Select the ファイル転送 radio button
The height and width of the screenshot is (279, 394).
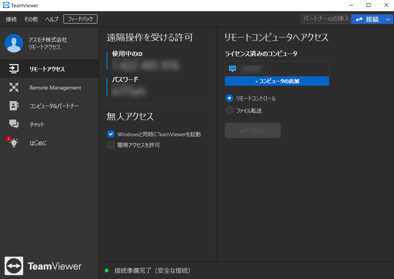(x=229, y=111)
